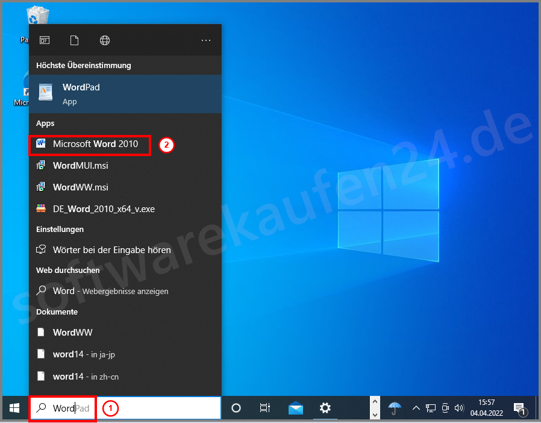Click the Microsoft Word 2010 W icon
Viewport: 541px width, 423px height.
[x=41, y=143]
